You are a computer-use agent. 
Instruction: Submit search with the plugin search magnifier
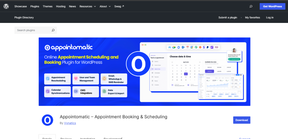[x=53, y=30]
